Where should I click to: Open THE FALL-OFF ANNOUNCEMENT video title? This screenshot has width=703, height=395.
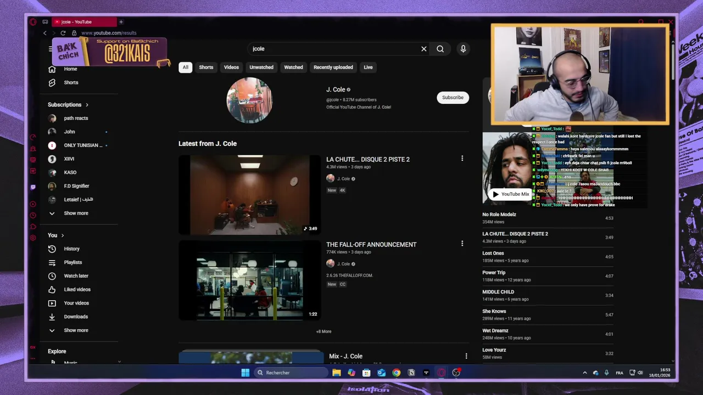click(371, 245)
